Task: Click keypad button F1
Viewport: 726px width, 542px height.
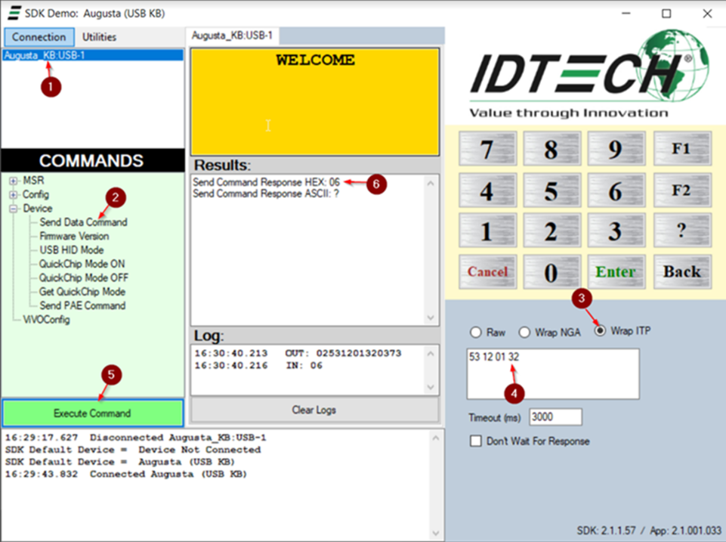Action: pyautogui.click(x=682, y=149)
